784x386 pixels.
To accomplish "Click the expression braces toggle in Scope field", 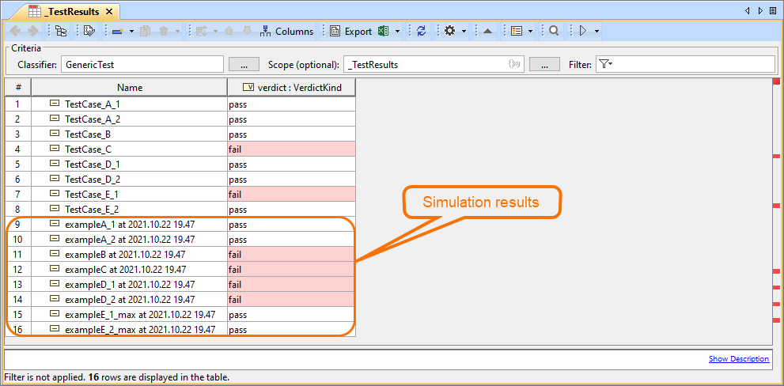I will tap(514, 64).
